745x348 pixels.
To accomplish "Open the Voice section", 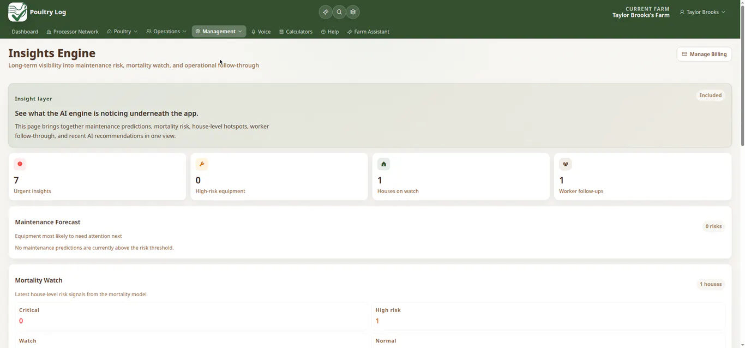I will 261,32.
